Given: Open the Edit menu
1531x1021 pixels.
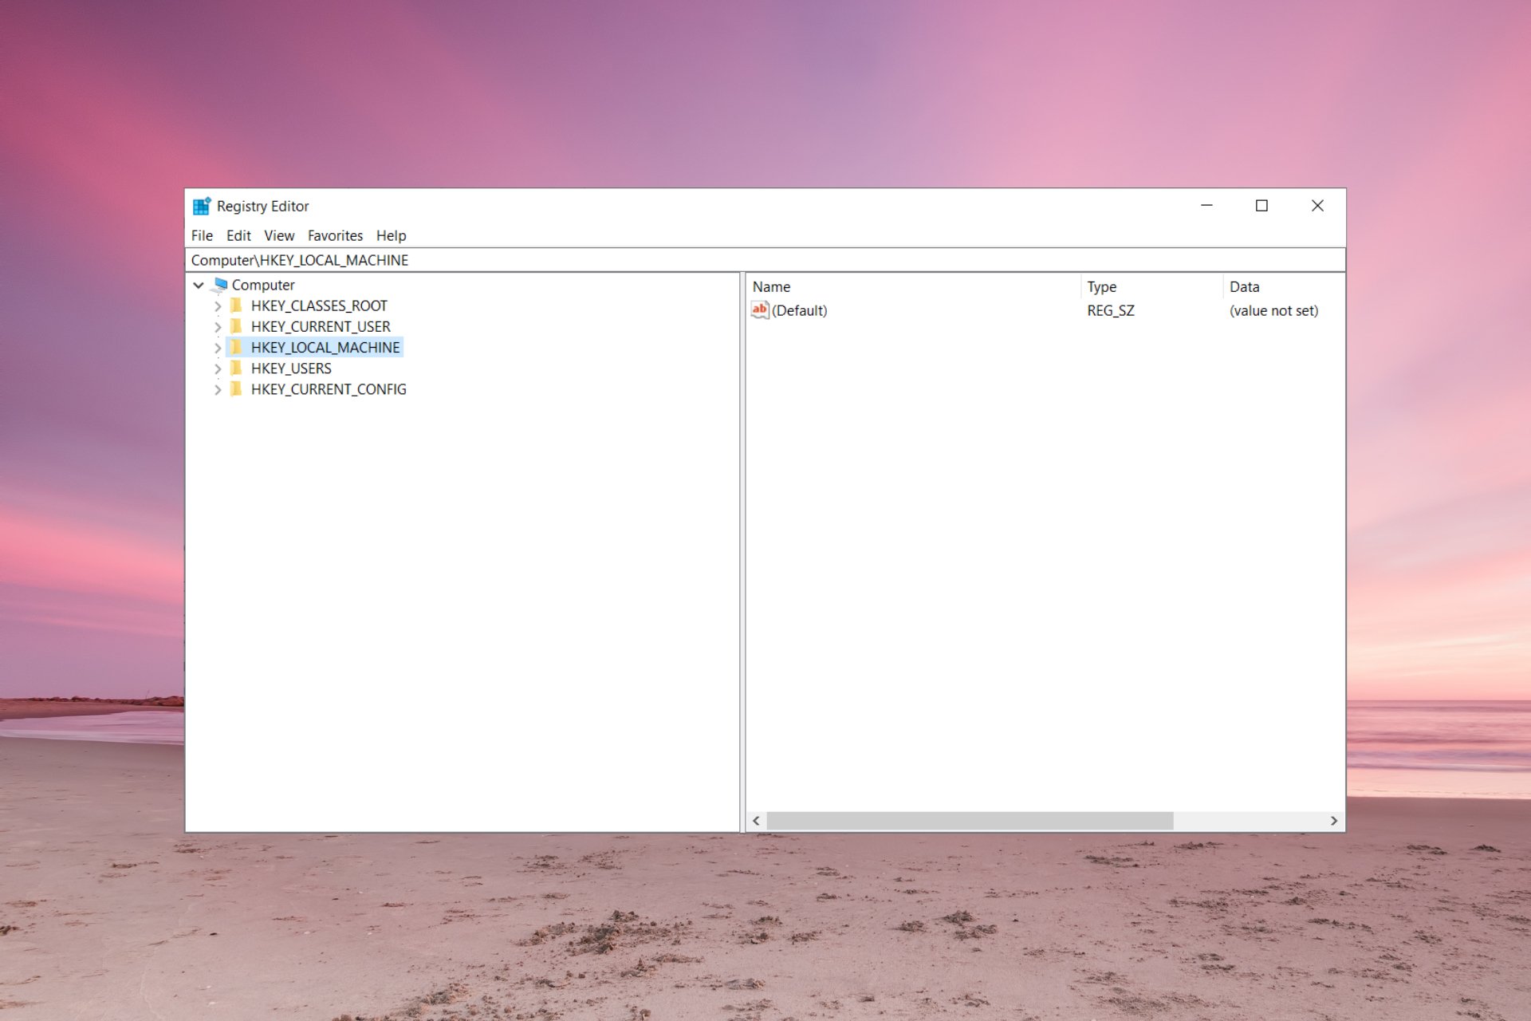Looking at the screenshot, I should coord(238,235).
